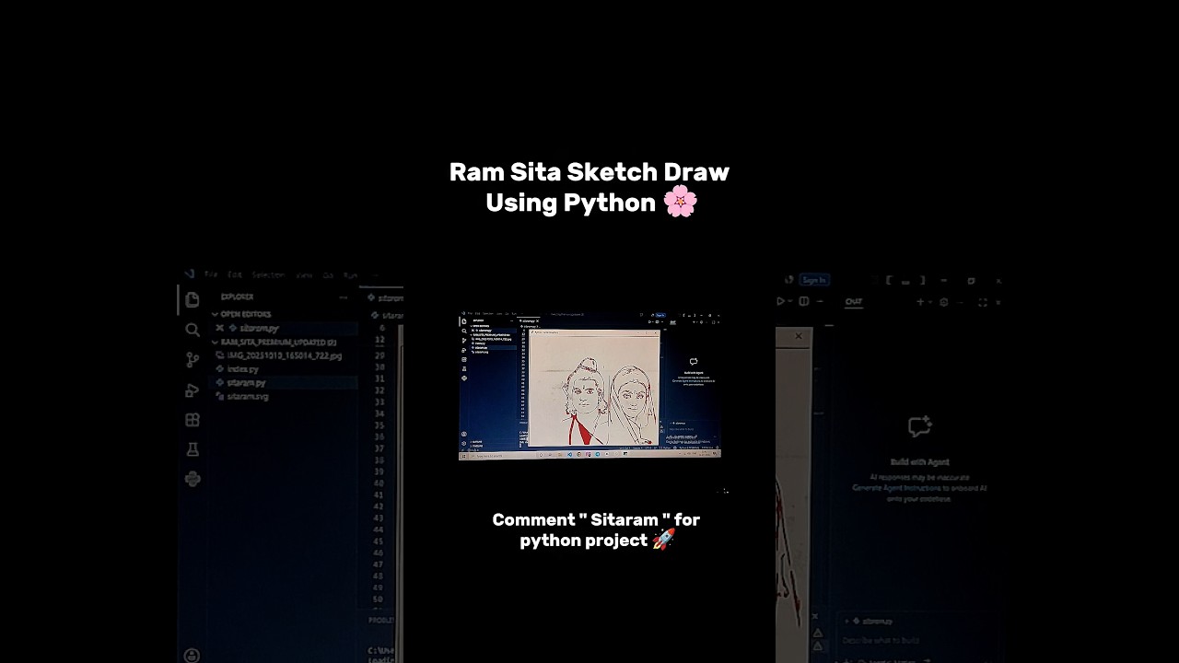Image resolution: width=1179 pixels, height=663 pixels.
Task: Click the Copilot icon left of Sign In
Action: pyautogui.click(x=788, y=280)
